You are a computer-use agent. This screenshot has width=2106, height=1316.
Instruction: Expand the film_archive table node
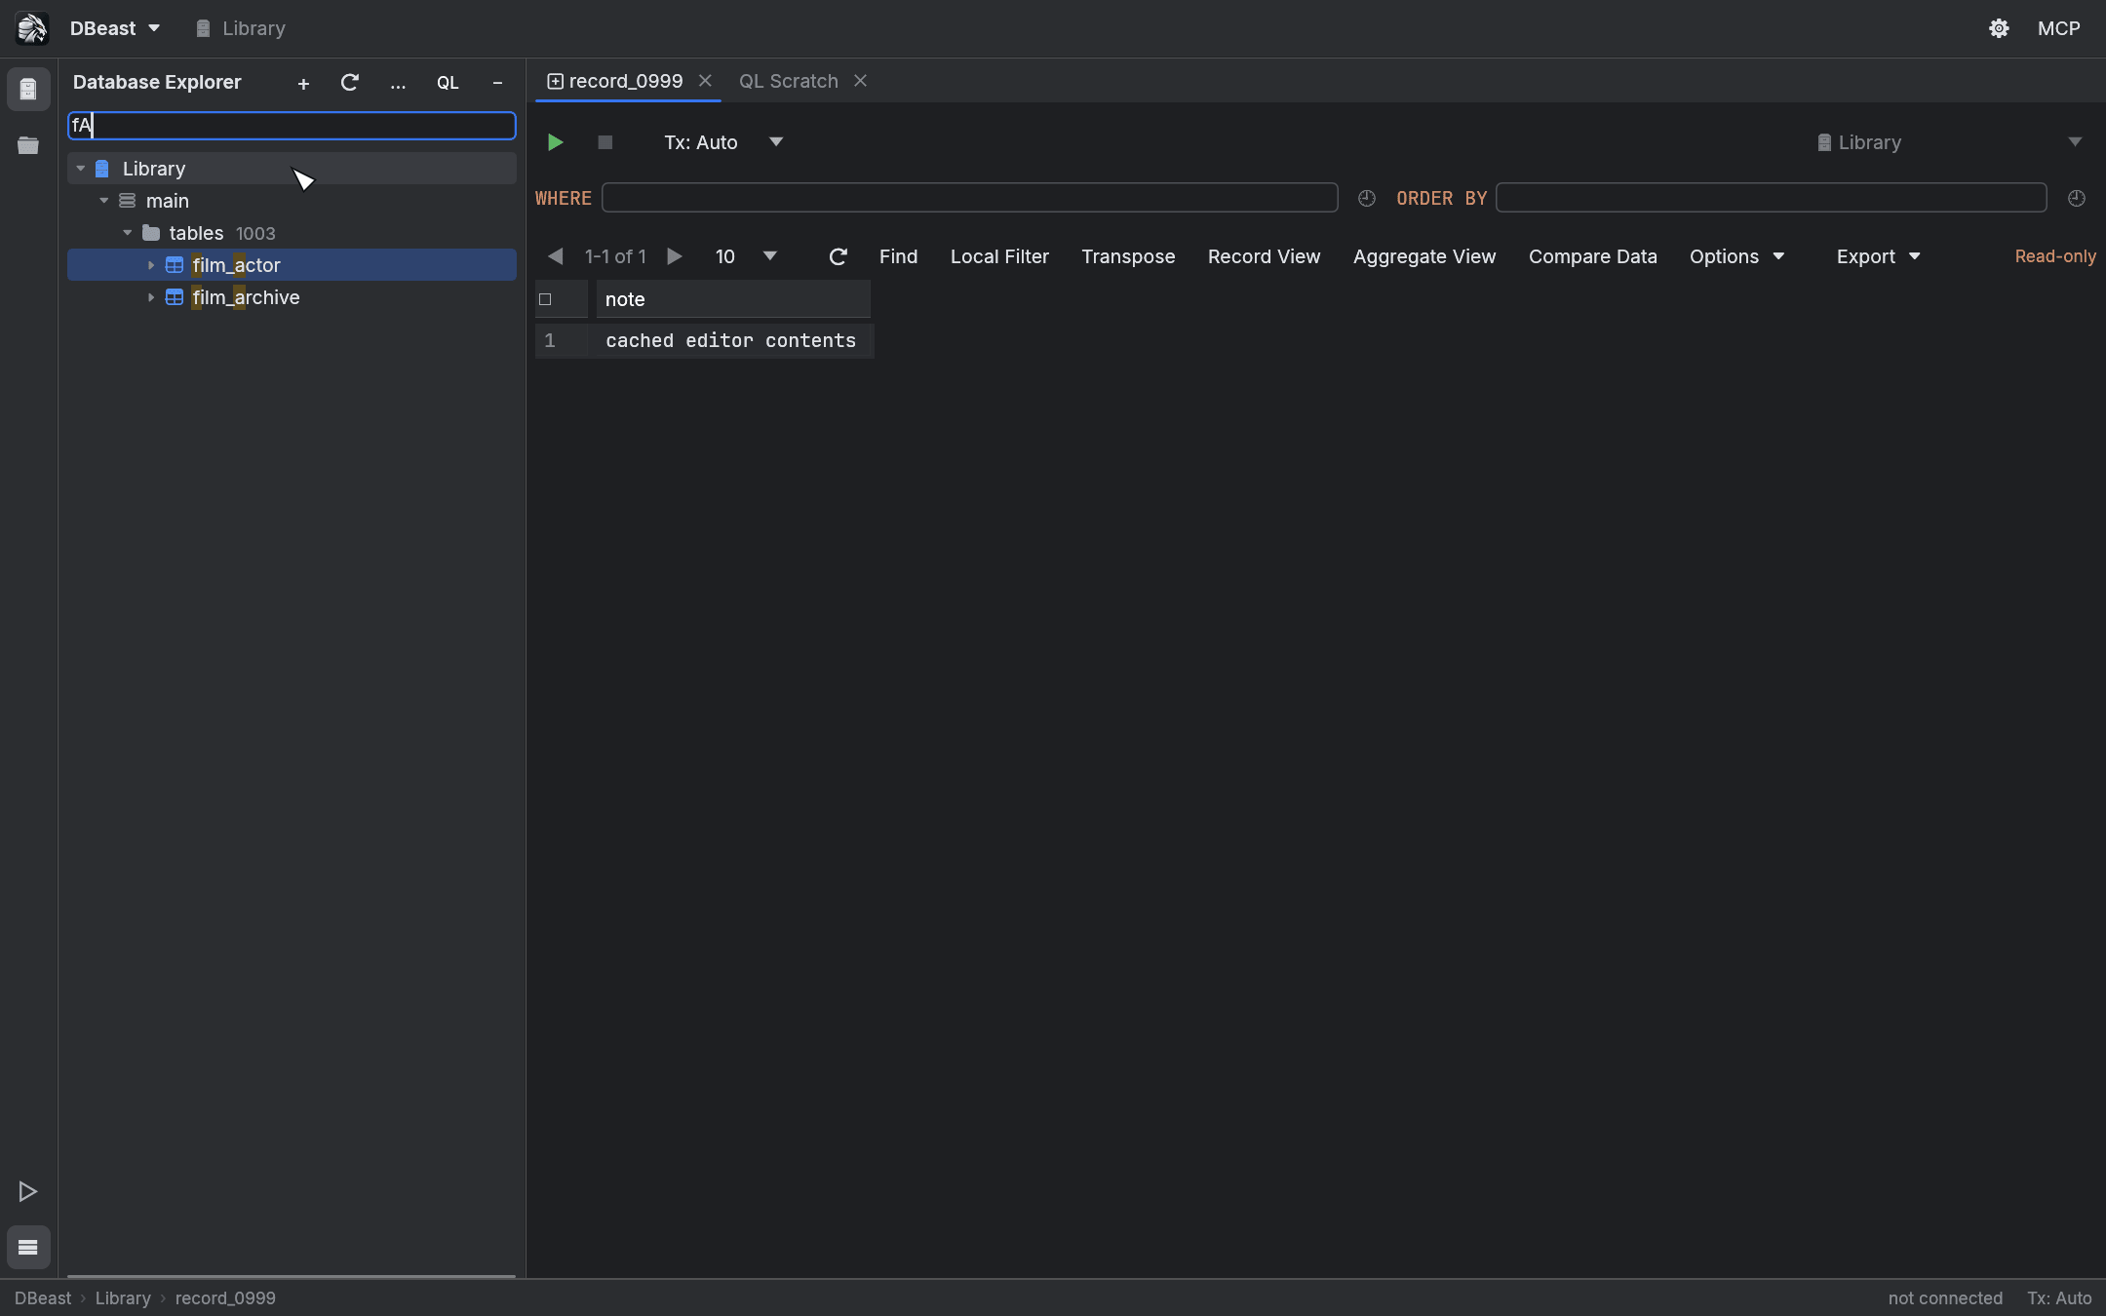pyautogui.click(x=151, y=297)
